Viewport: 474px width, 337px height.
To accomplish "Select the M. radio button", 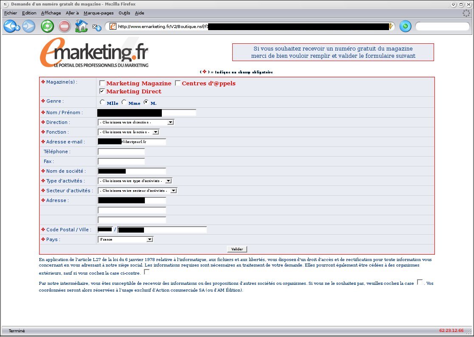I will click(x=146, y=102).
